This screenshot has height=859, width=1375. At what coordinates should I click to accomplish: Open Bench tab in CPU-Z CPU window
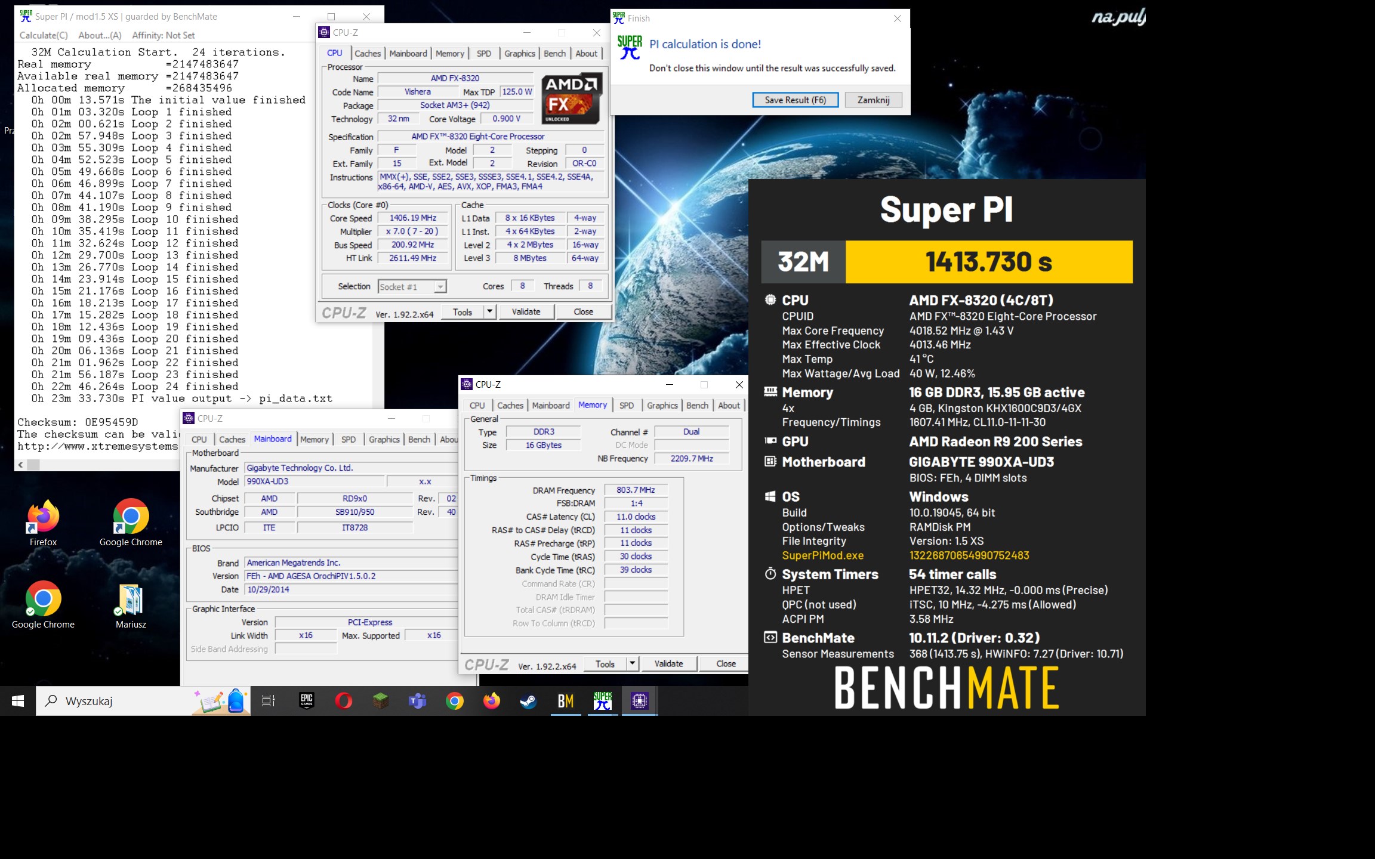coord(554,54)
